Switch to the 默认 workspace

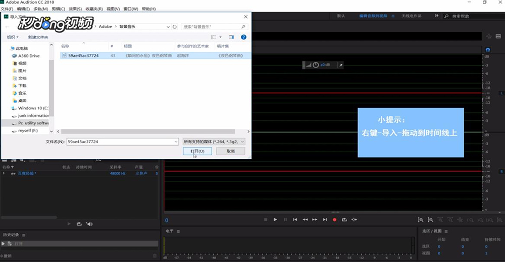click(x=341, y=16)
